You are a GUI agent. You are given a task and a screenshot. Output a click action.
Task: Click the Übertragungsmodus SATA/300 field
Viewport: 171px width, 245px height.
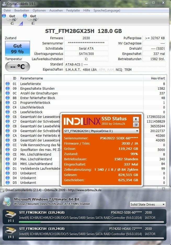86,54
